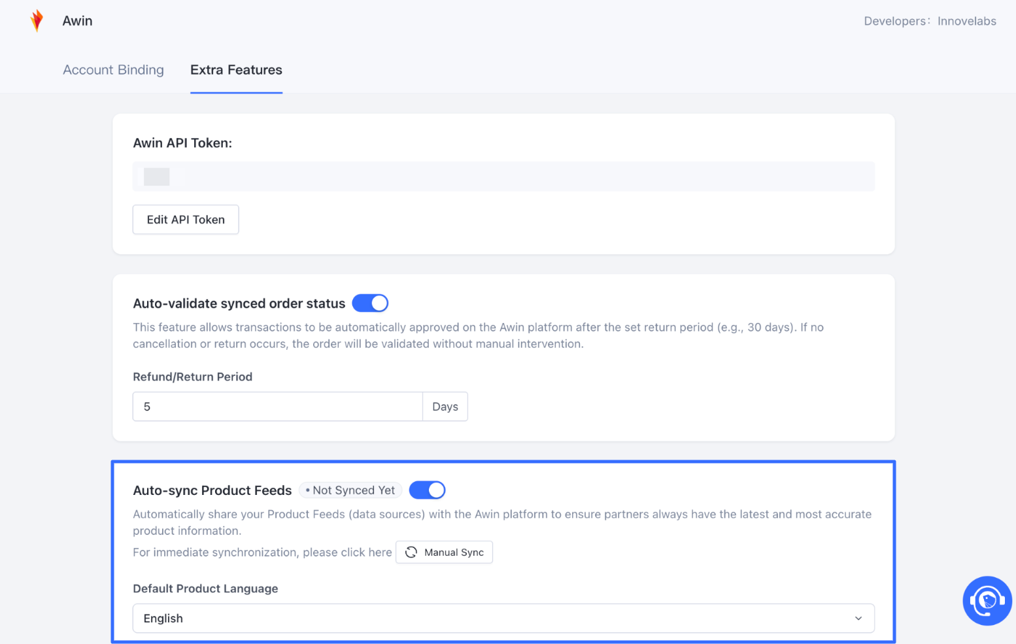Disable Auto-validate synced order status
This screenshot has width=1016, height=644.
[x=370, y=303]
